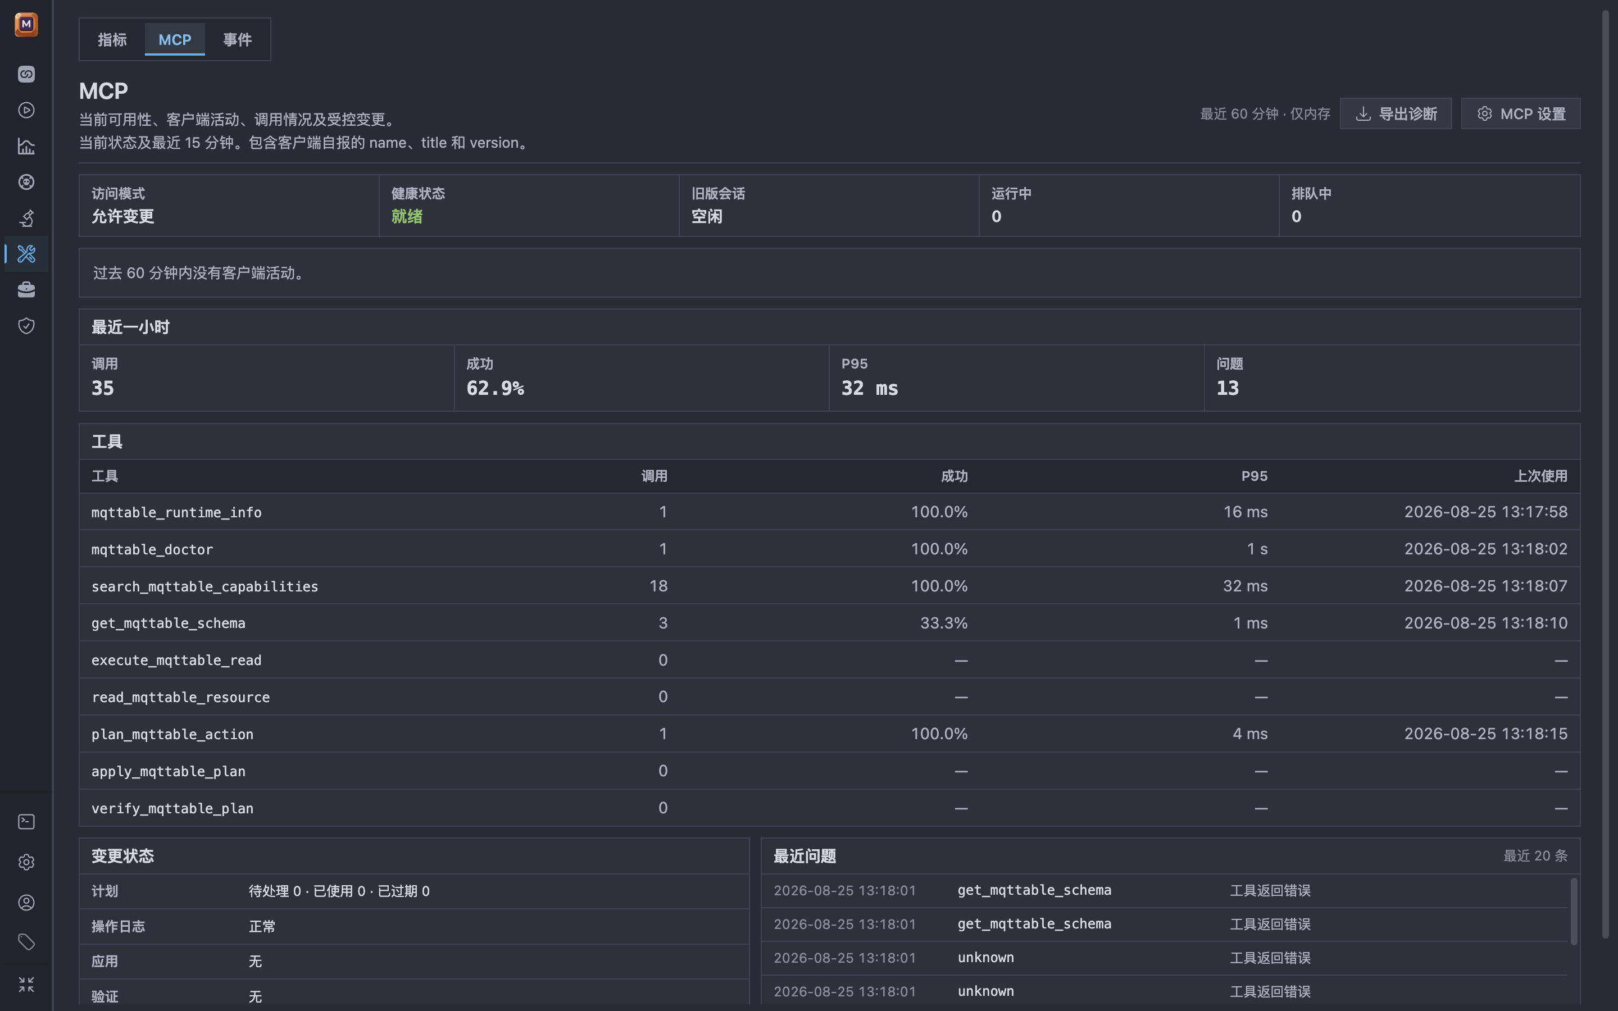The height and width of the screenshot is (1011, 1618).
Task: Select the search_mqttable_capabilities tool row
Action: 830,586
